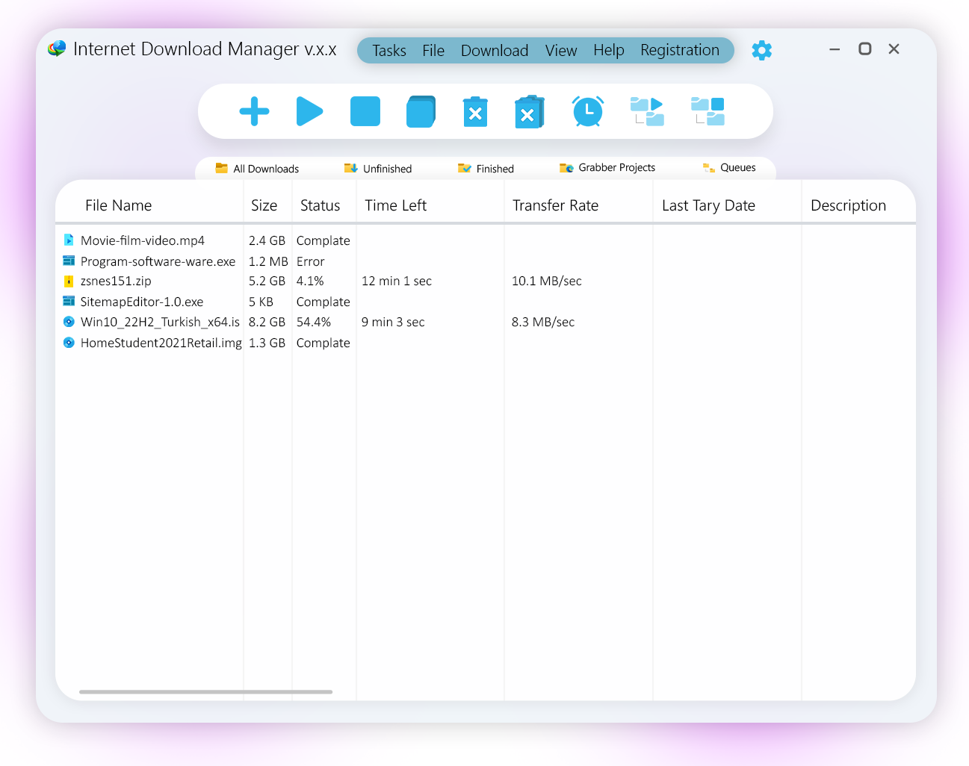Sort by the Transfer Rate column header
This screenshot has width=969, height=766.
556,205
